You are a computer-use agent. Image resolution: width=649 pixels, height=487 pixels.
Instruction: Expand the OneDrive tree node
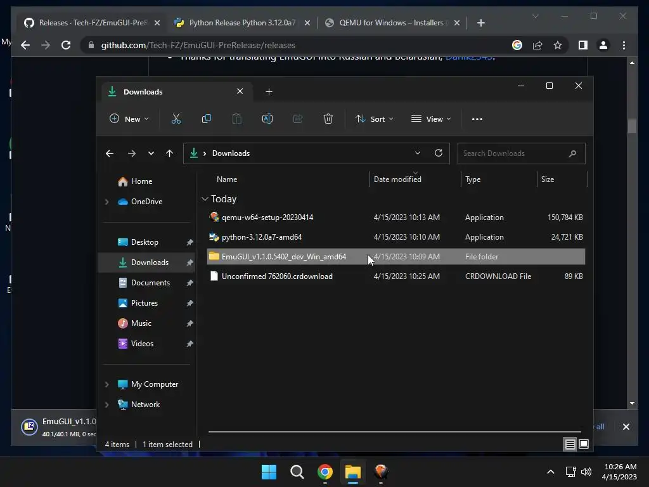106,202
